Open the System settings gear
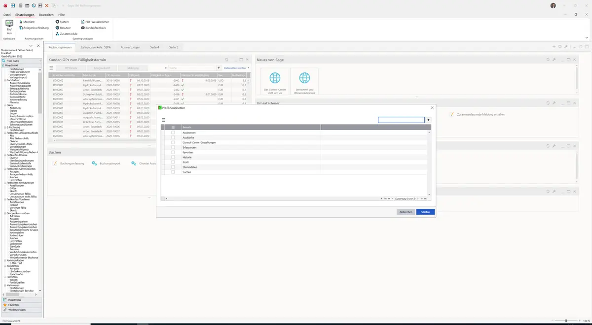This screenshot has height=325, width=592. 62,22
